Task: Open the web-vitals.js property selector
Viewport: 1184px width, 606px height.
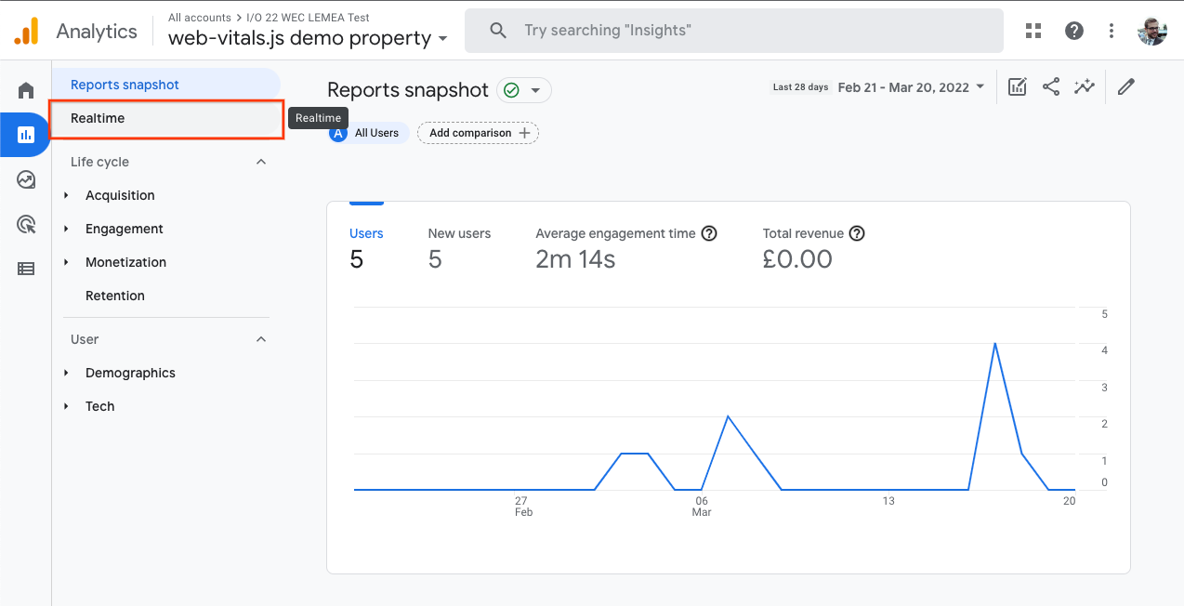Action: click(x=308, y=38)
